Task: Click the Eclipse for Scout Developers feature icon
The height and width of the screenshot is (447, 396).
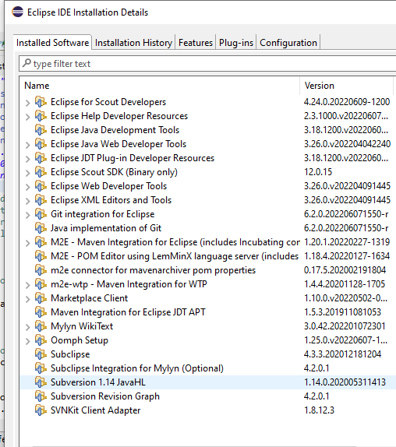Action: click(x=41, y=102)
